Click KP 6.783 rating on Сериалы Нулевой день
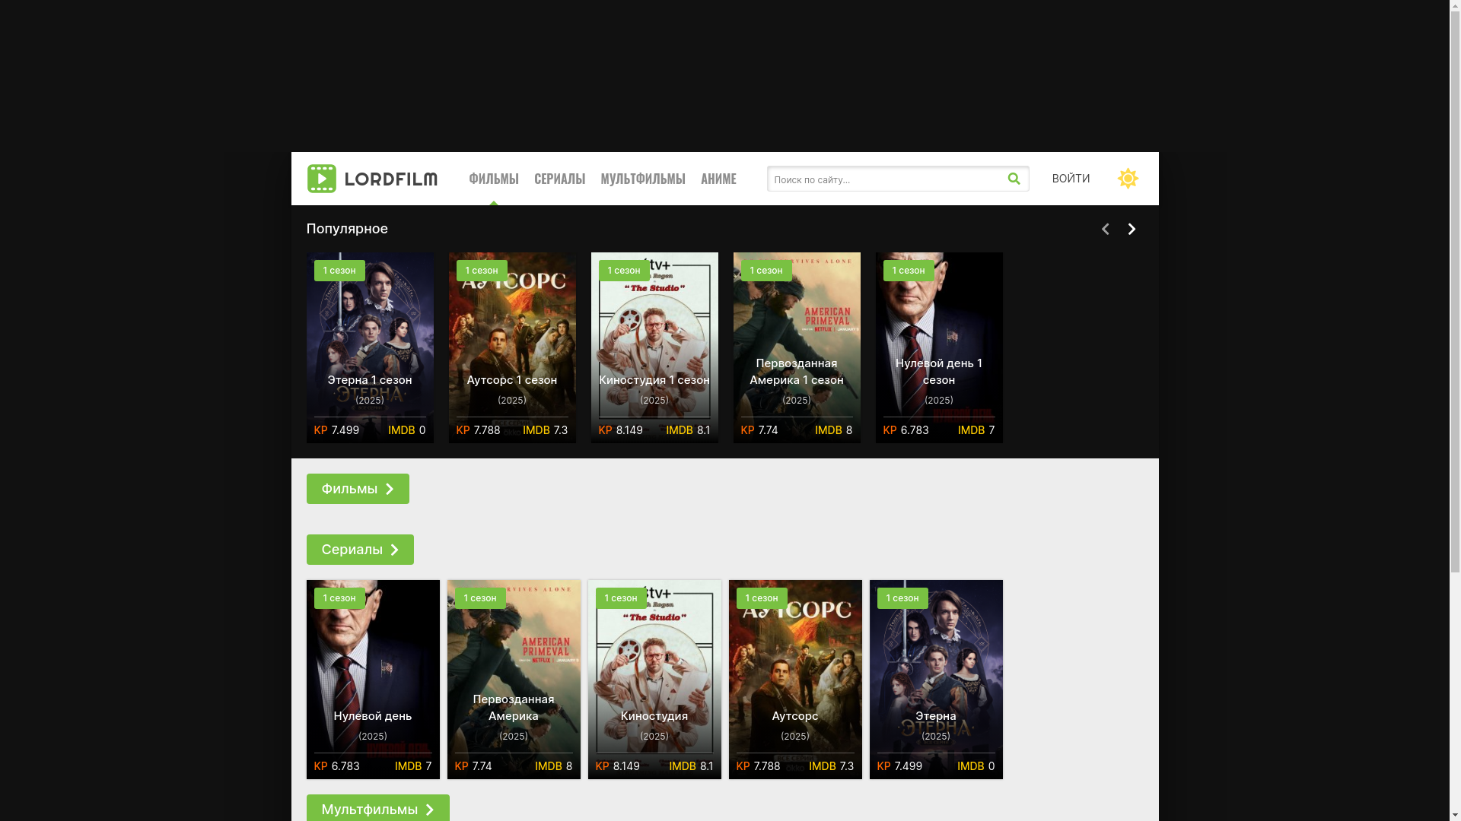 click(336, 766)
